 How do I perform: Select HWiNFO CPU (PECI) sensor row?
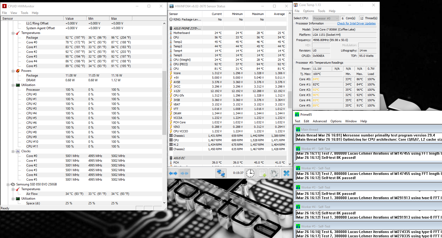coord(228,64)
